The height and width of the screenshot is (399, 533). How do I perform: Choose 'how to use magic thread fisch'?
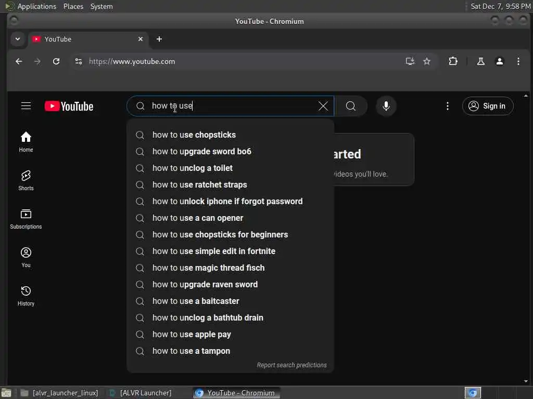[x=230, y=268]
